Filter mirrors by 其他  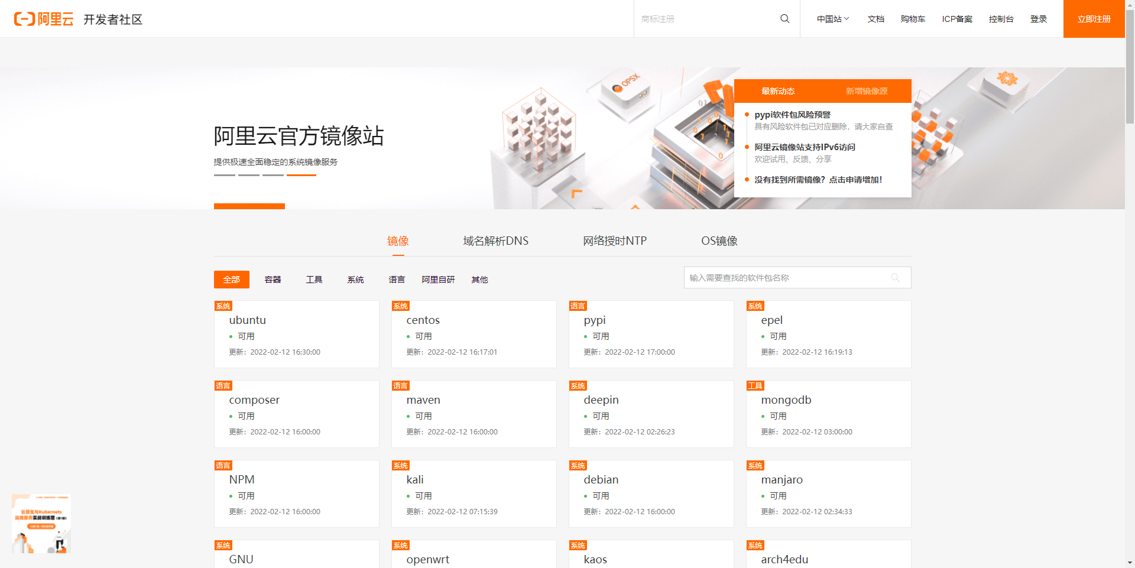click(479, 280)
